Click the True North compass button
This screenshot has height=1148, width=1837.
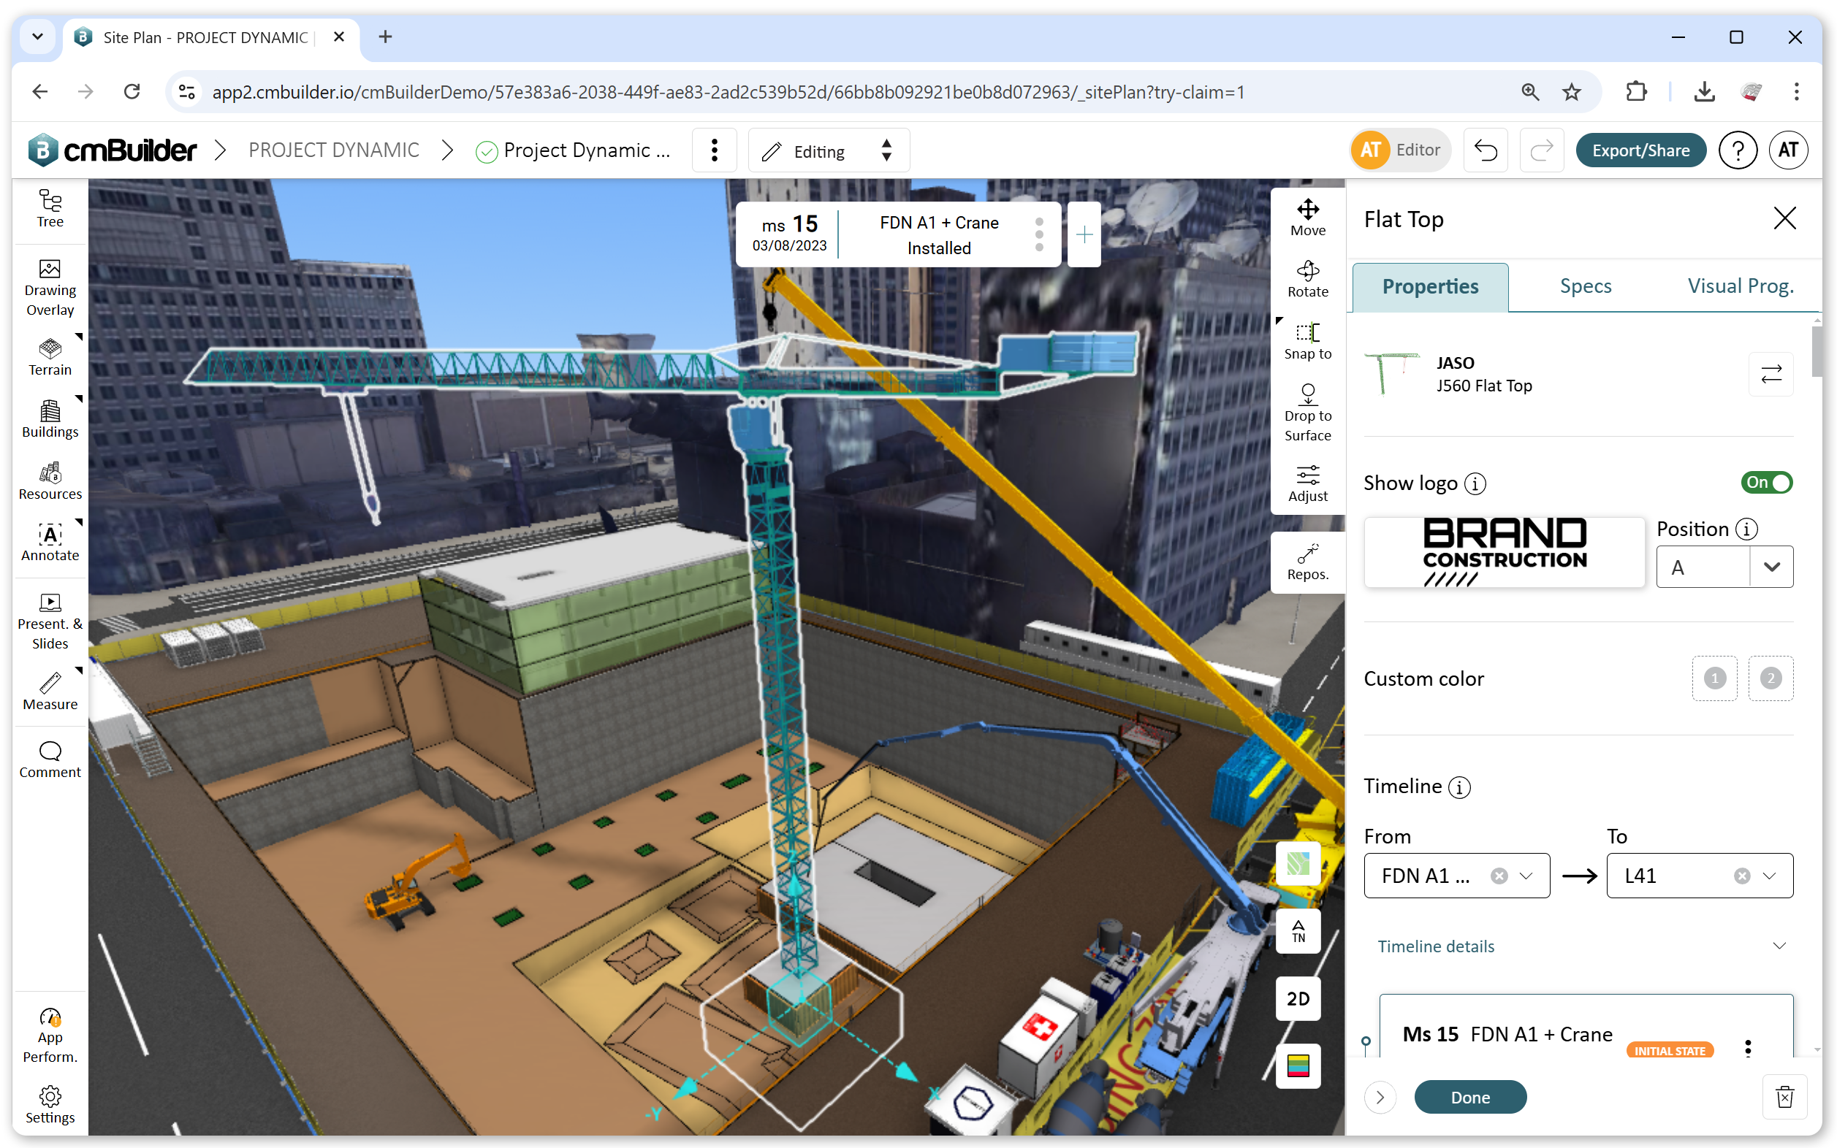[1298, 931]
